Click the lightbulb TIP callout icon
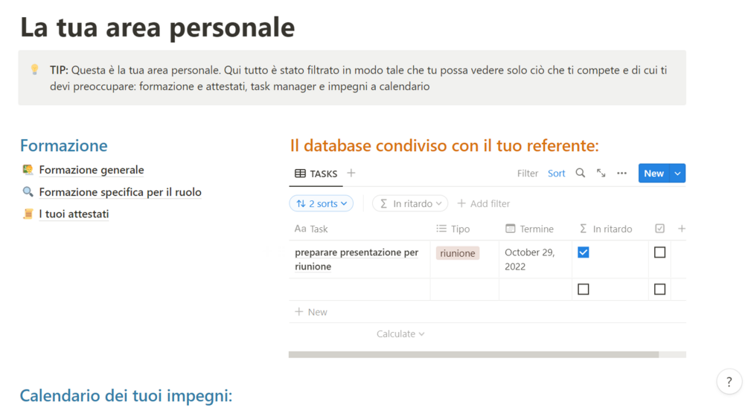Viewport: 748px width, 408px height. (x=34, y=69)
